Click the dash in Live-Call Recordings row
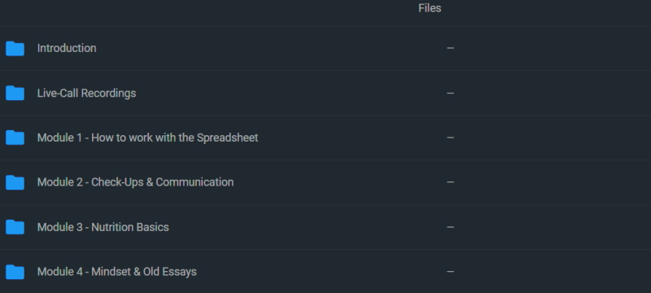Viewport: 651px width, 293px height. [x=451, y=93]
